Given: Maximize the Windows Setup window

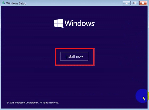Looking at the screenshot, I should click(135, 3).
